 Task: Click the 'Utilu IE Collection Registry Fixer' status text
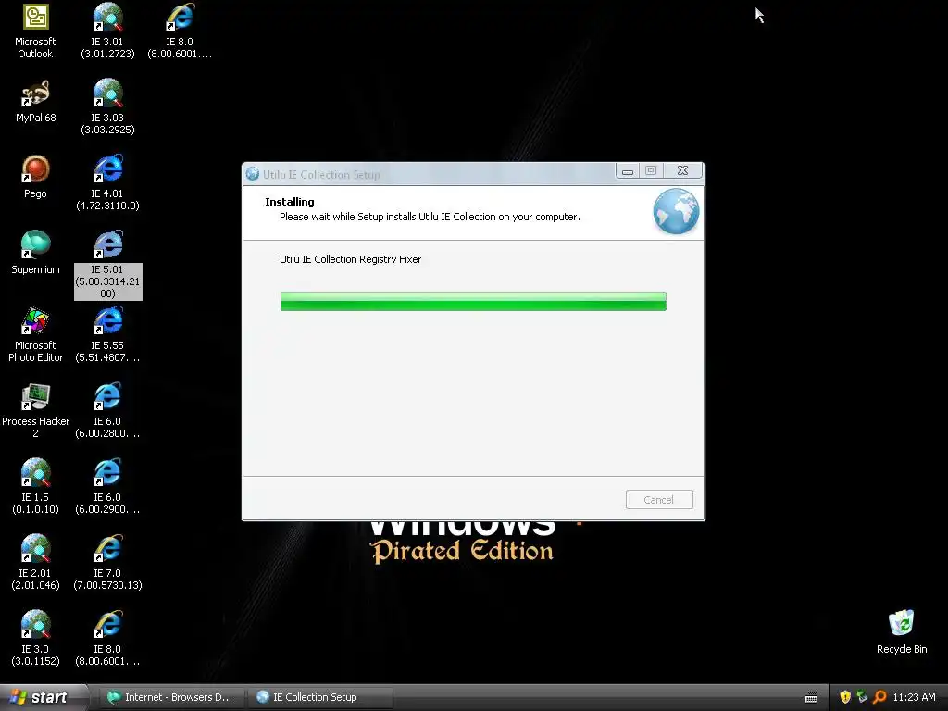(x=350, y=259)
